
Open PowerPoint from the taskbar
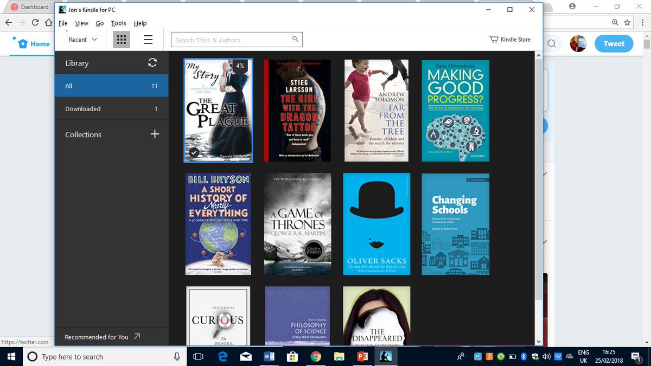[362, 356]
